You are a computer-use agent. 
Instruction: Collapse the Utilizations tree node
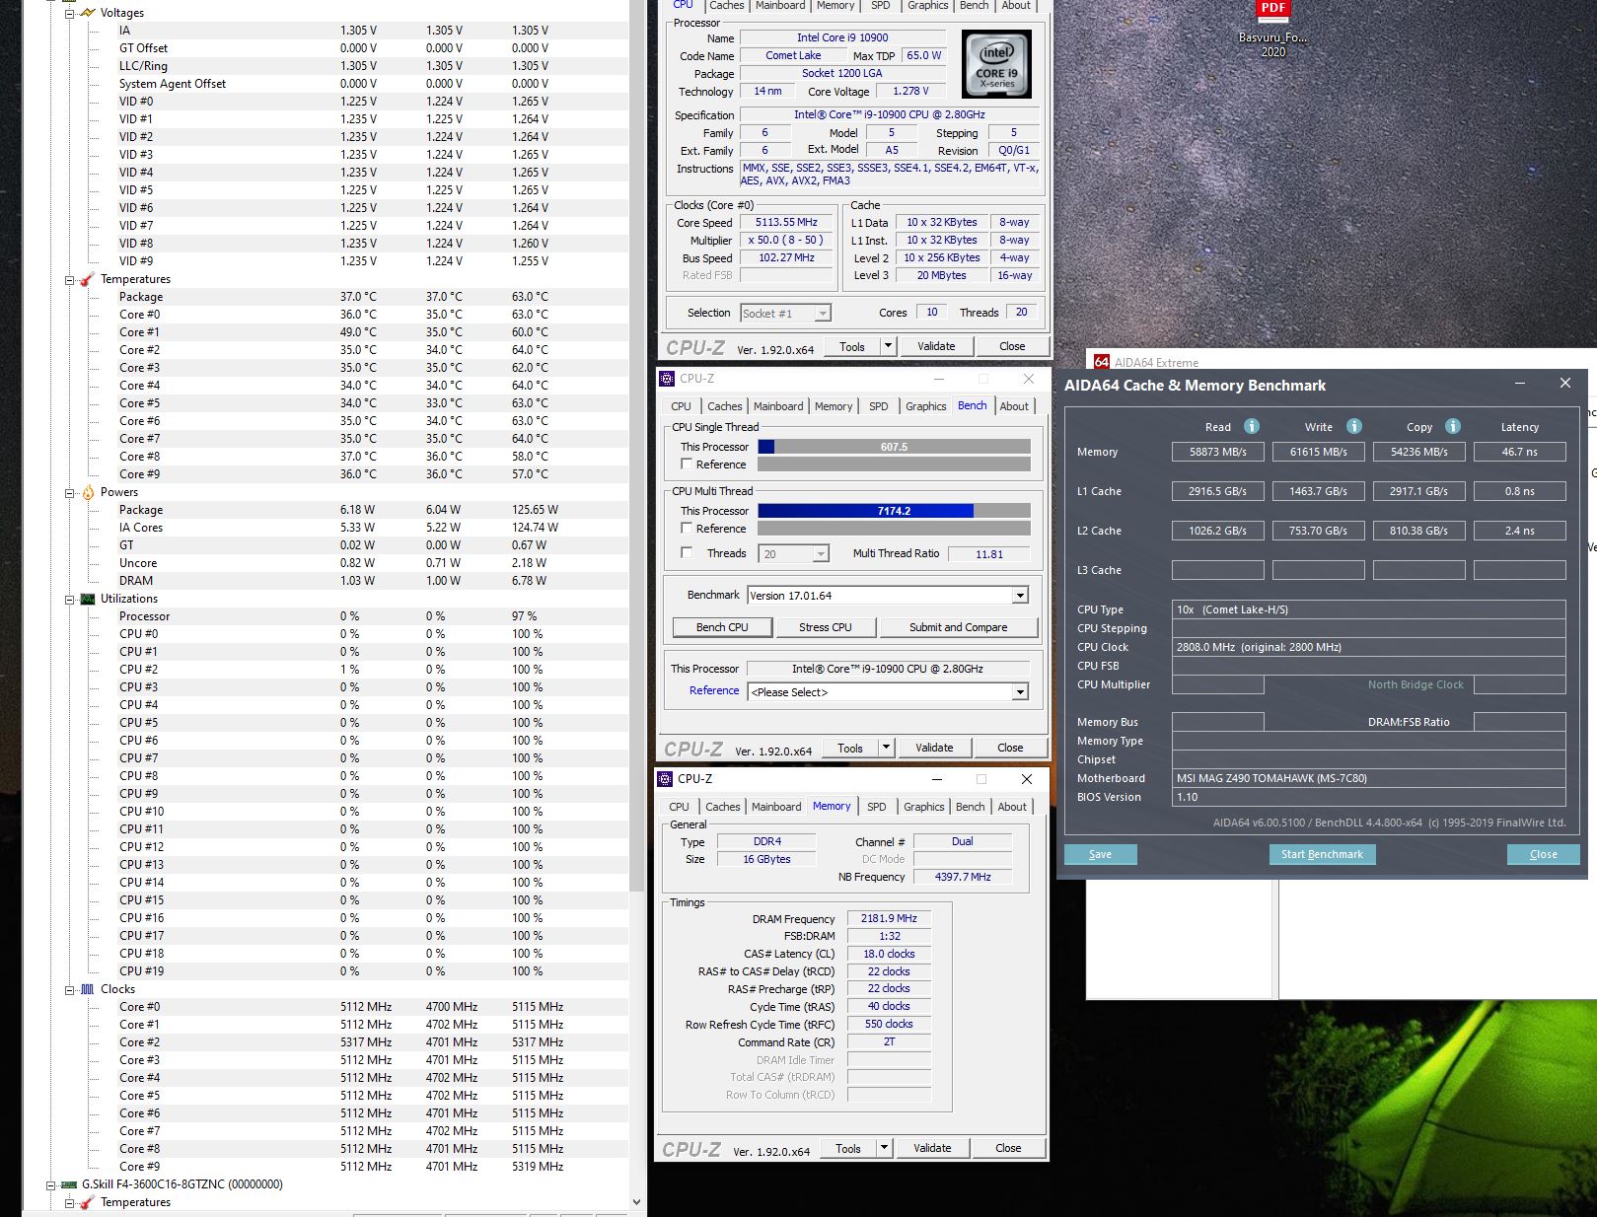(69, 600)
